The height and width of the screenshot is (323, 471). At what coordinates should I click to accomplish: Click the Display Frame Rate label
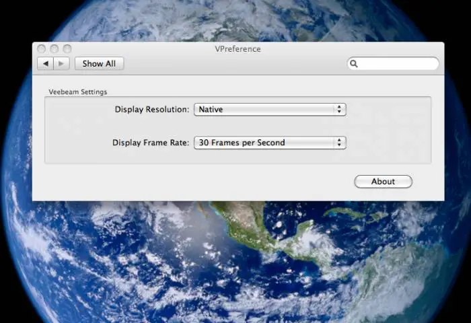coord(151,143)
